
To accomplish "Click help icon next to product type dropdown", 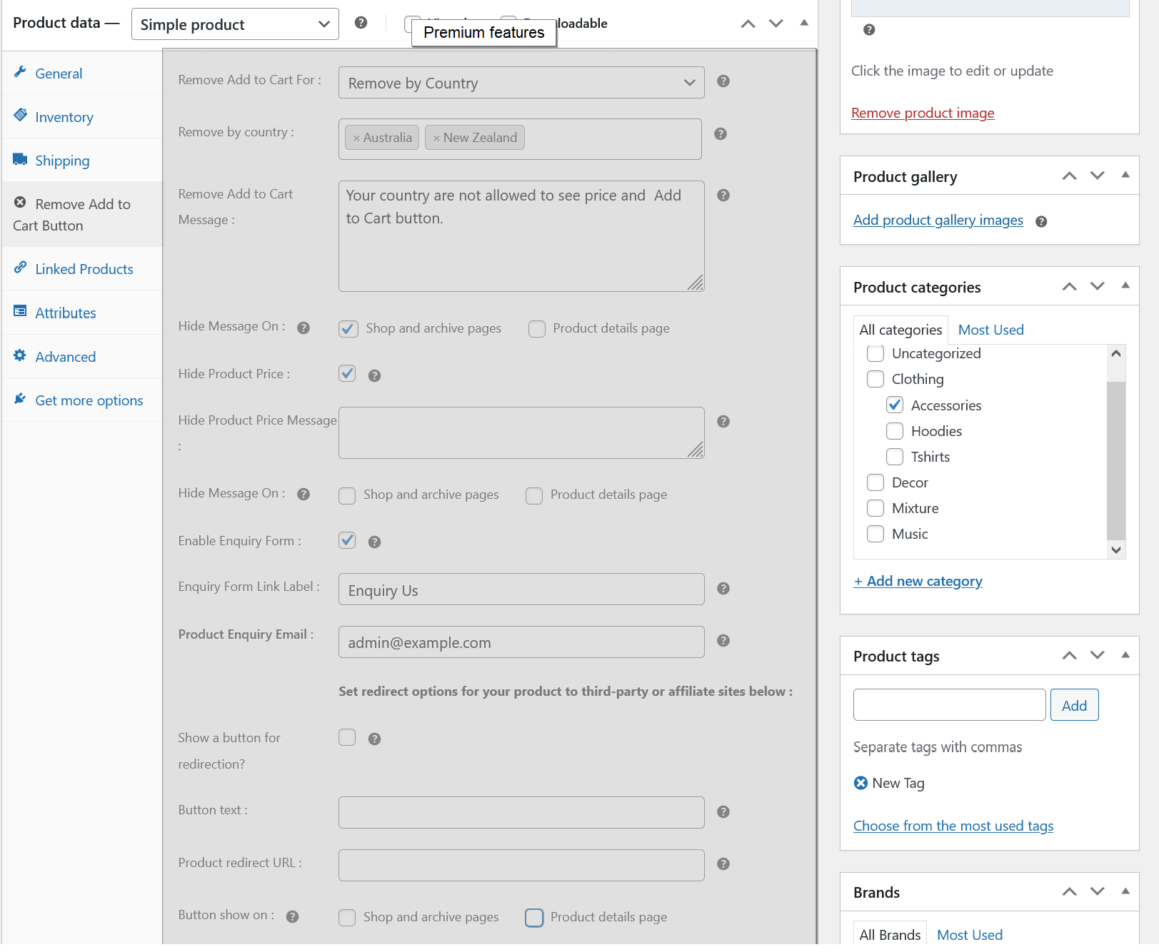I will [x=361, y=23].
